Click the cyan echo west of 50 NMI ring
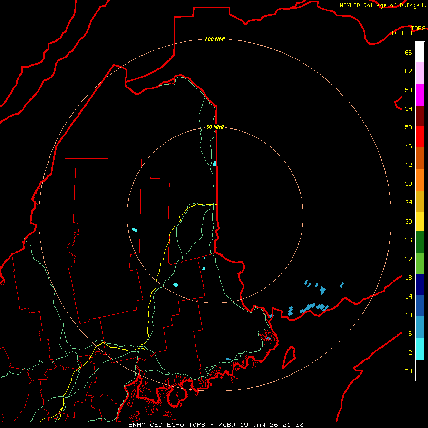This screenshot has width=428, height=428. point(135,230)
